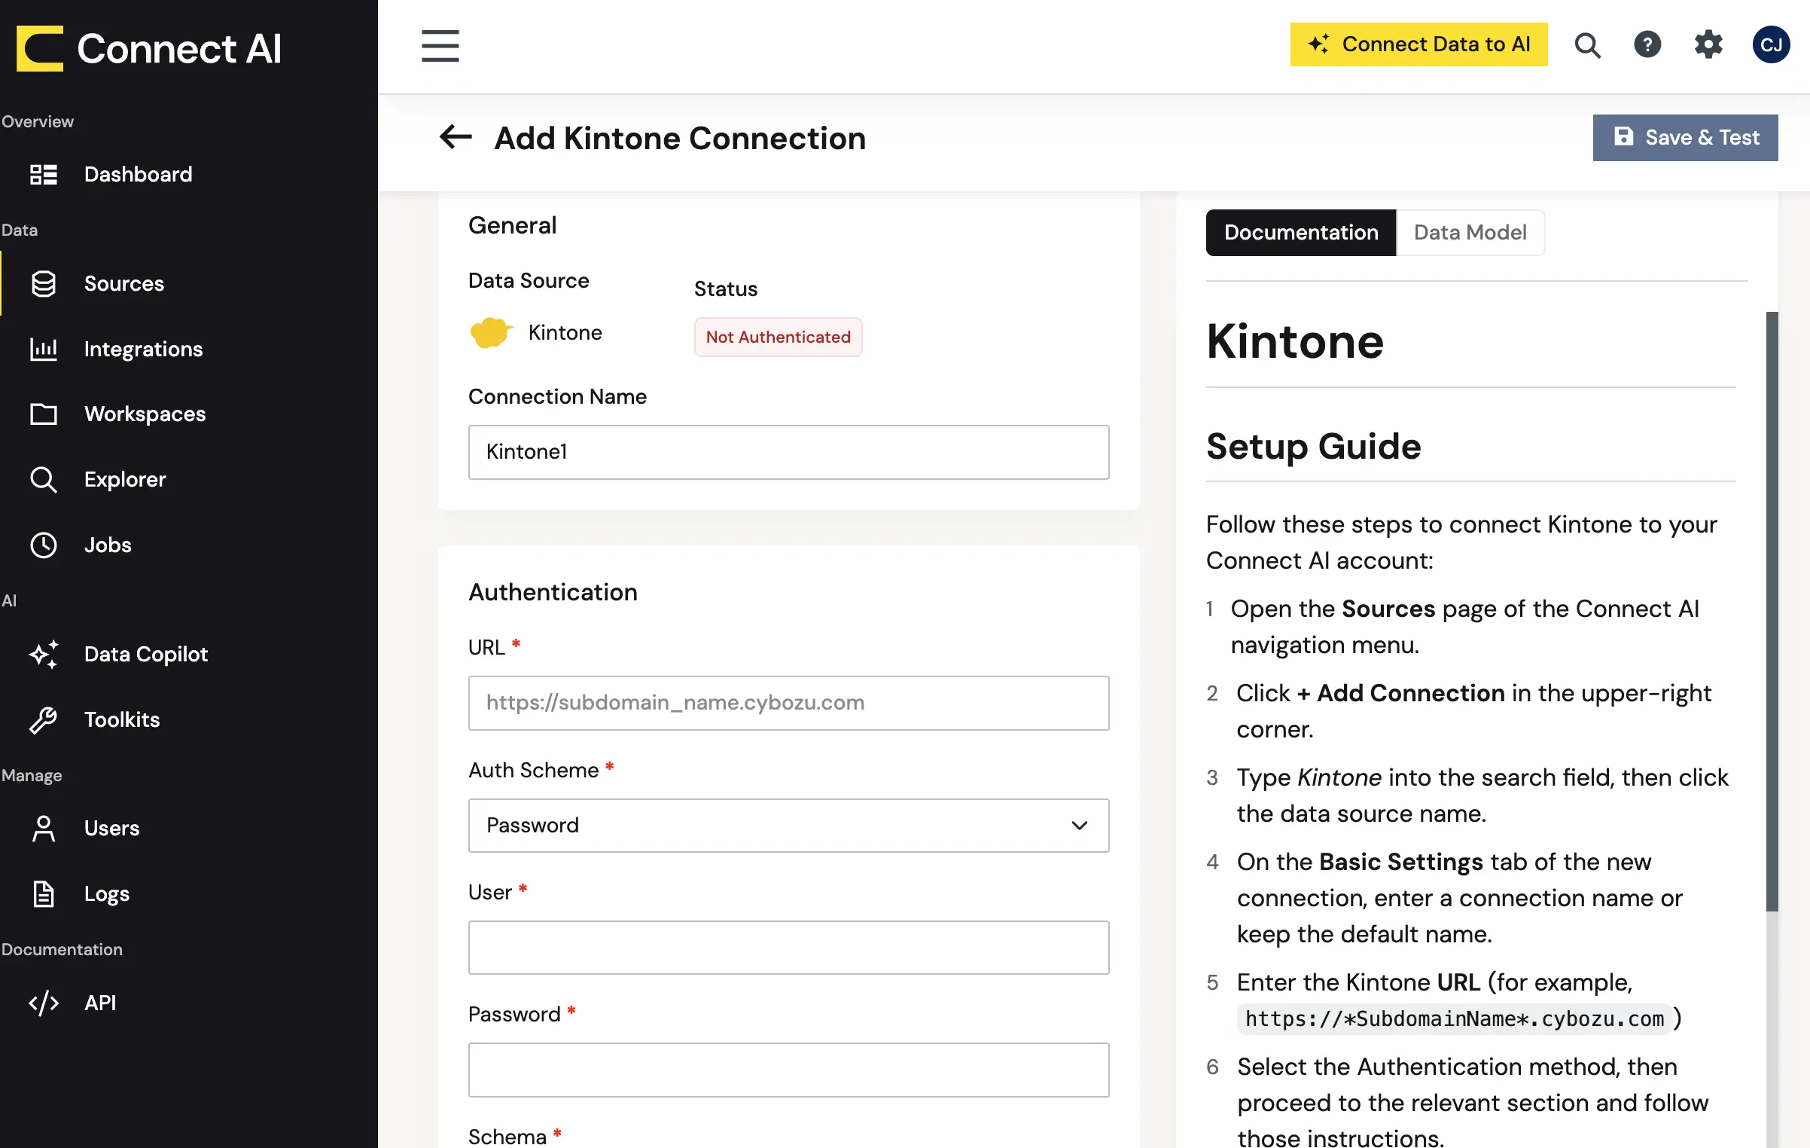Click the Toolkits wrench icon
1810x1148 pixels.
pyautogui.click(x=44, y=719)
